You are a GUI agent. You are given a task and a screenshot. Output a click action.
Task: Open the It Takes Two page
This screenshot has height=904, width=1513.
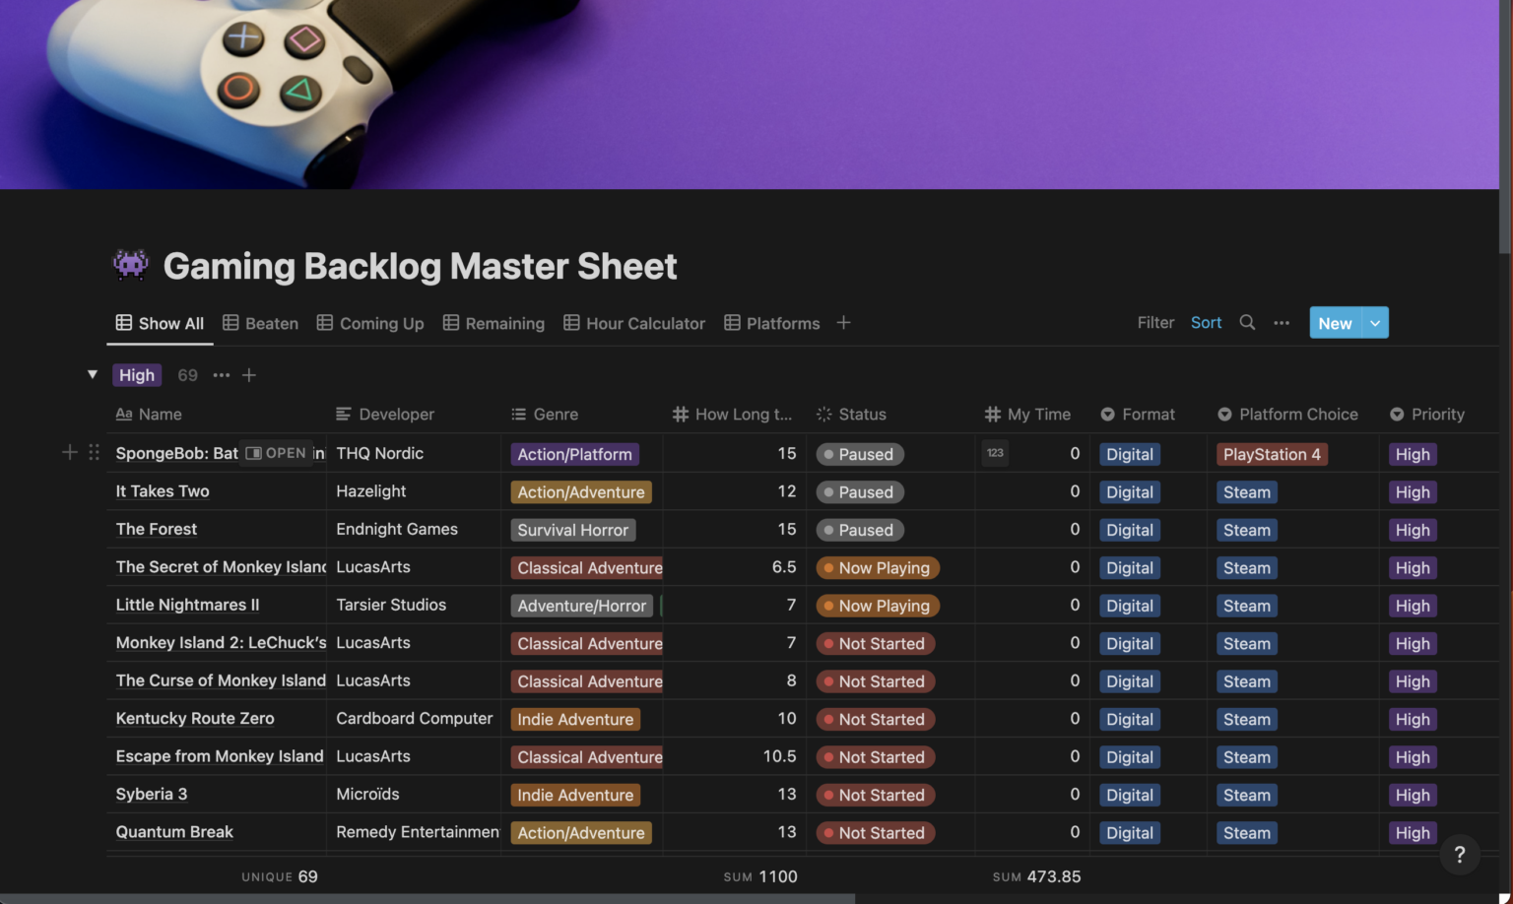[163, 490]
